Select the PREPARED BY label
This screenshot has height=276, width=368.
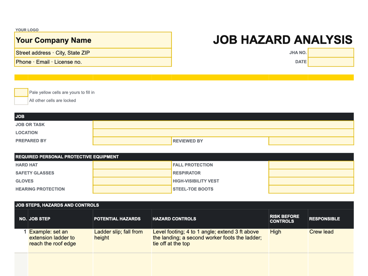tap(31, 141)
